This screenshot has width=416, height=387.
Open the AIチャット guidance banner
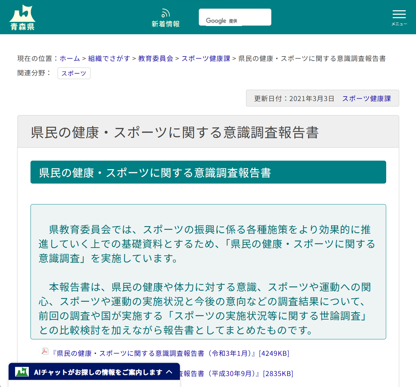(x=96, y=372)
